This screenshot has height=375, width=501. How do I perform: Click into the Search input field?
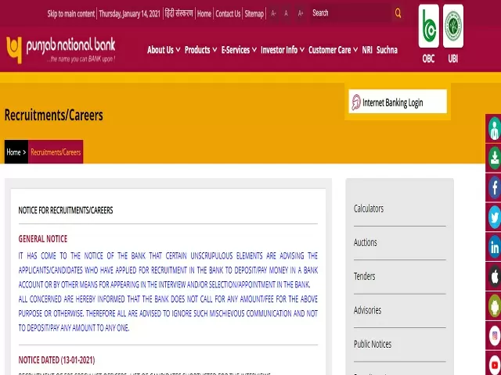pos(351,13)
